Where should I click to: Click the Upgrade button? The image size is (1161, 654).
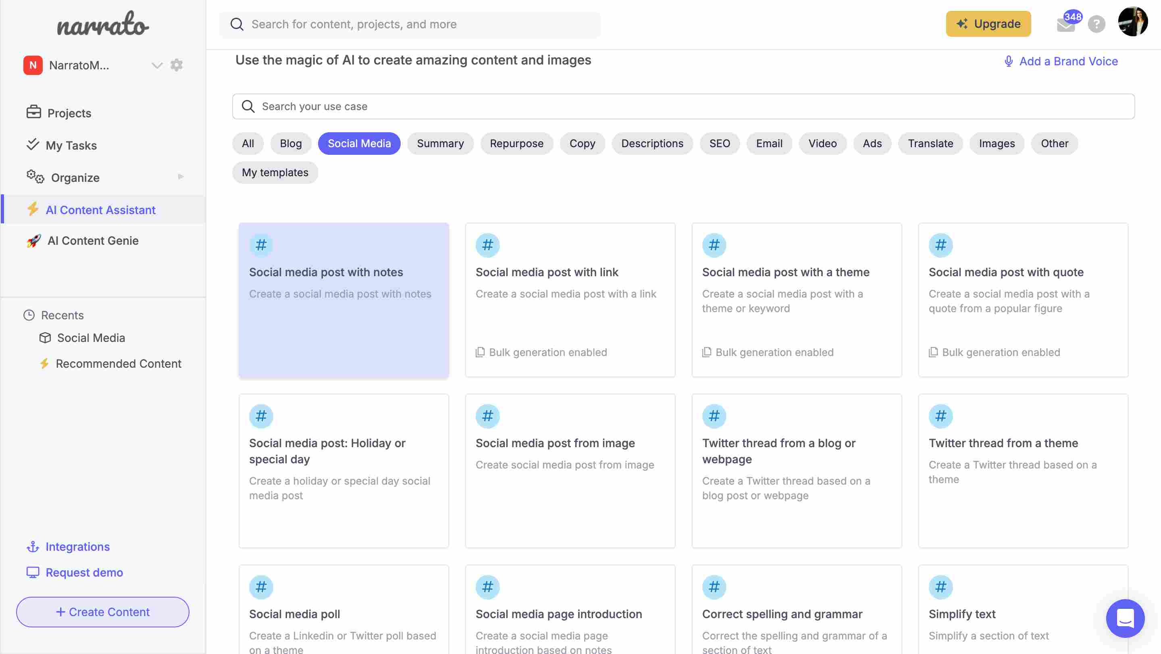[988, 24]
